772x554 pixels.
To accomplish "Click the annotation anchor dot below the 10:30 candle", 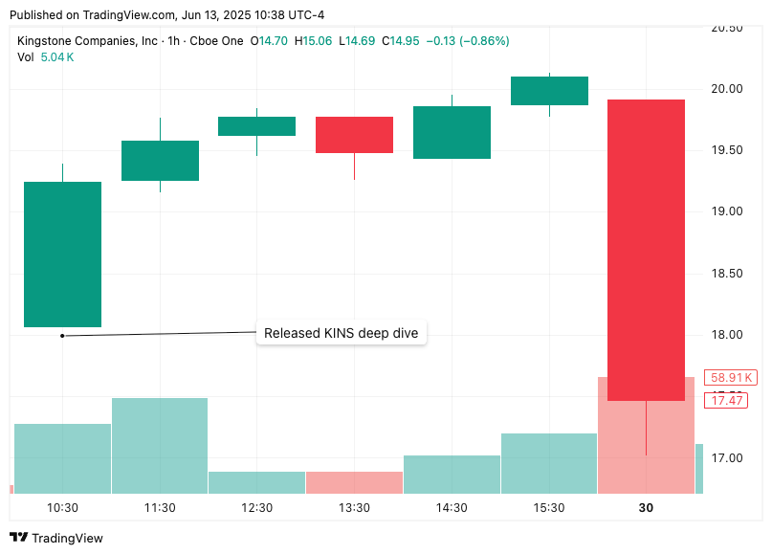I will 62,336.
